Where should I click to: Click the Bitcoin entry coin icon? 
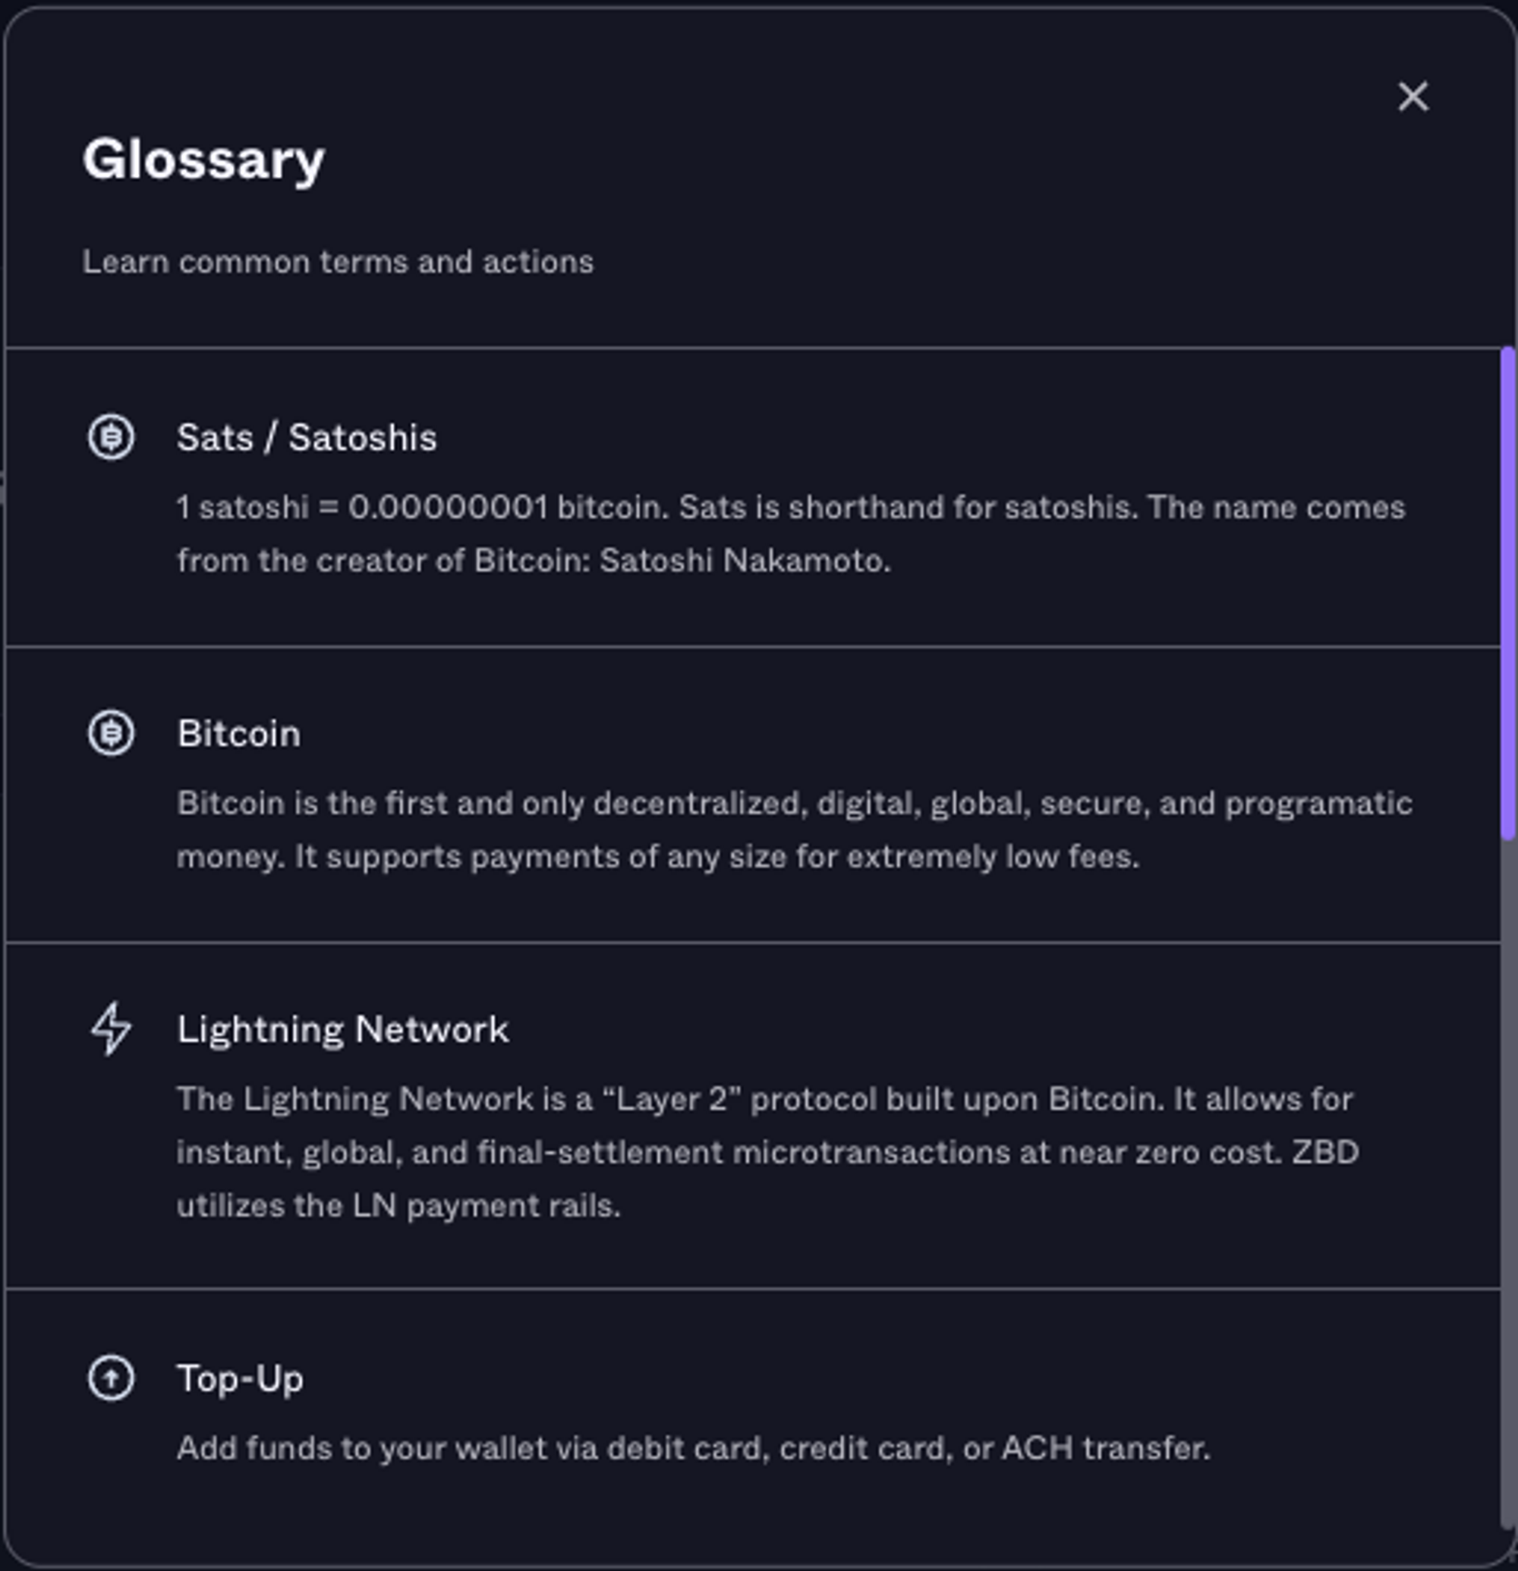tap(111, 733)
